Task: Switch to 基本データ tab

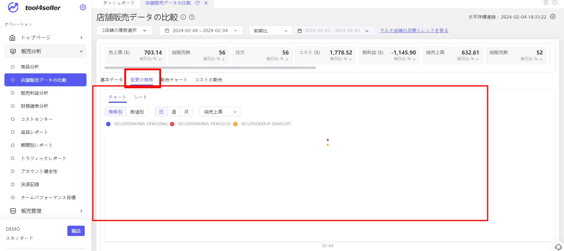Action: [112, 80]
